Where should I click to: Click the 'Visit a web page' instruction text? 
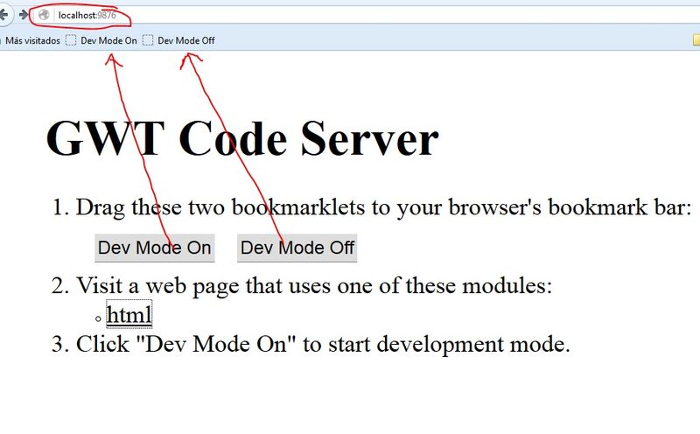314,286
